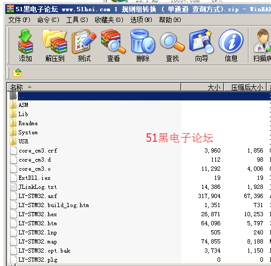The width and height of the screenshot is (271, 266).
Task: Click size value 14,386
Action: pos(211,187)
